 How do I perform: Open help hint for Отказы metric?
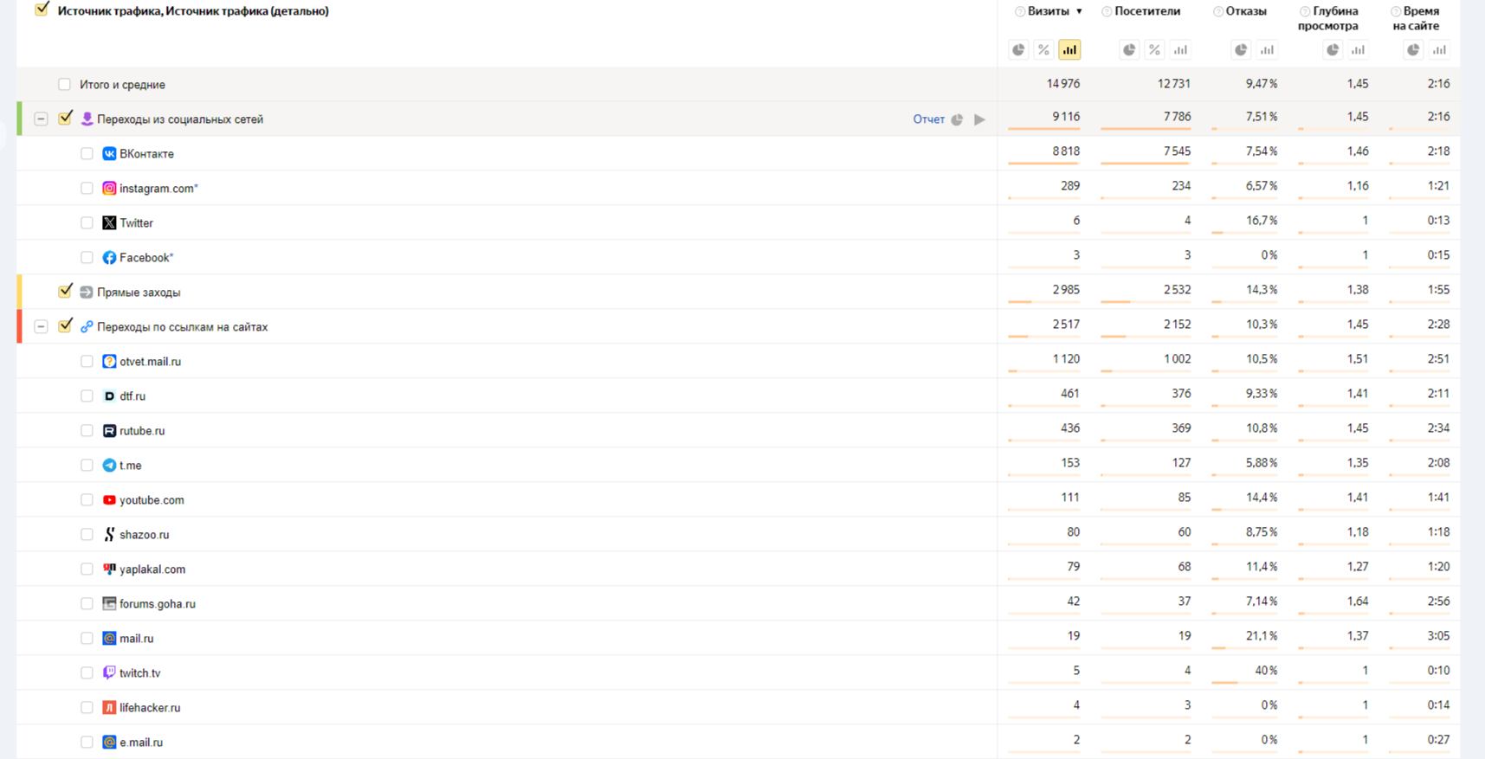(1218, 11)
